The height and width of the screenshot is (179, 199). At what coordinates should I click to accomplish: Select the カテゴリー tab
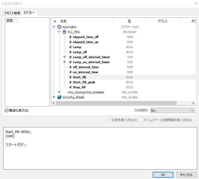pyautogui.click(x=29, y=13)
